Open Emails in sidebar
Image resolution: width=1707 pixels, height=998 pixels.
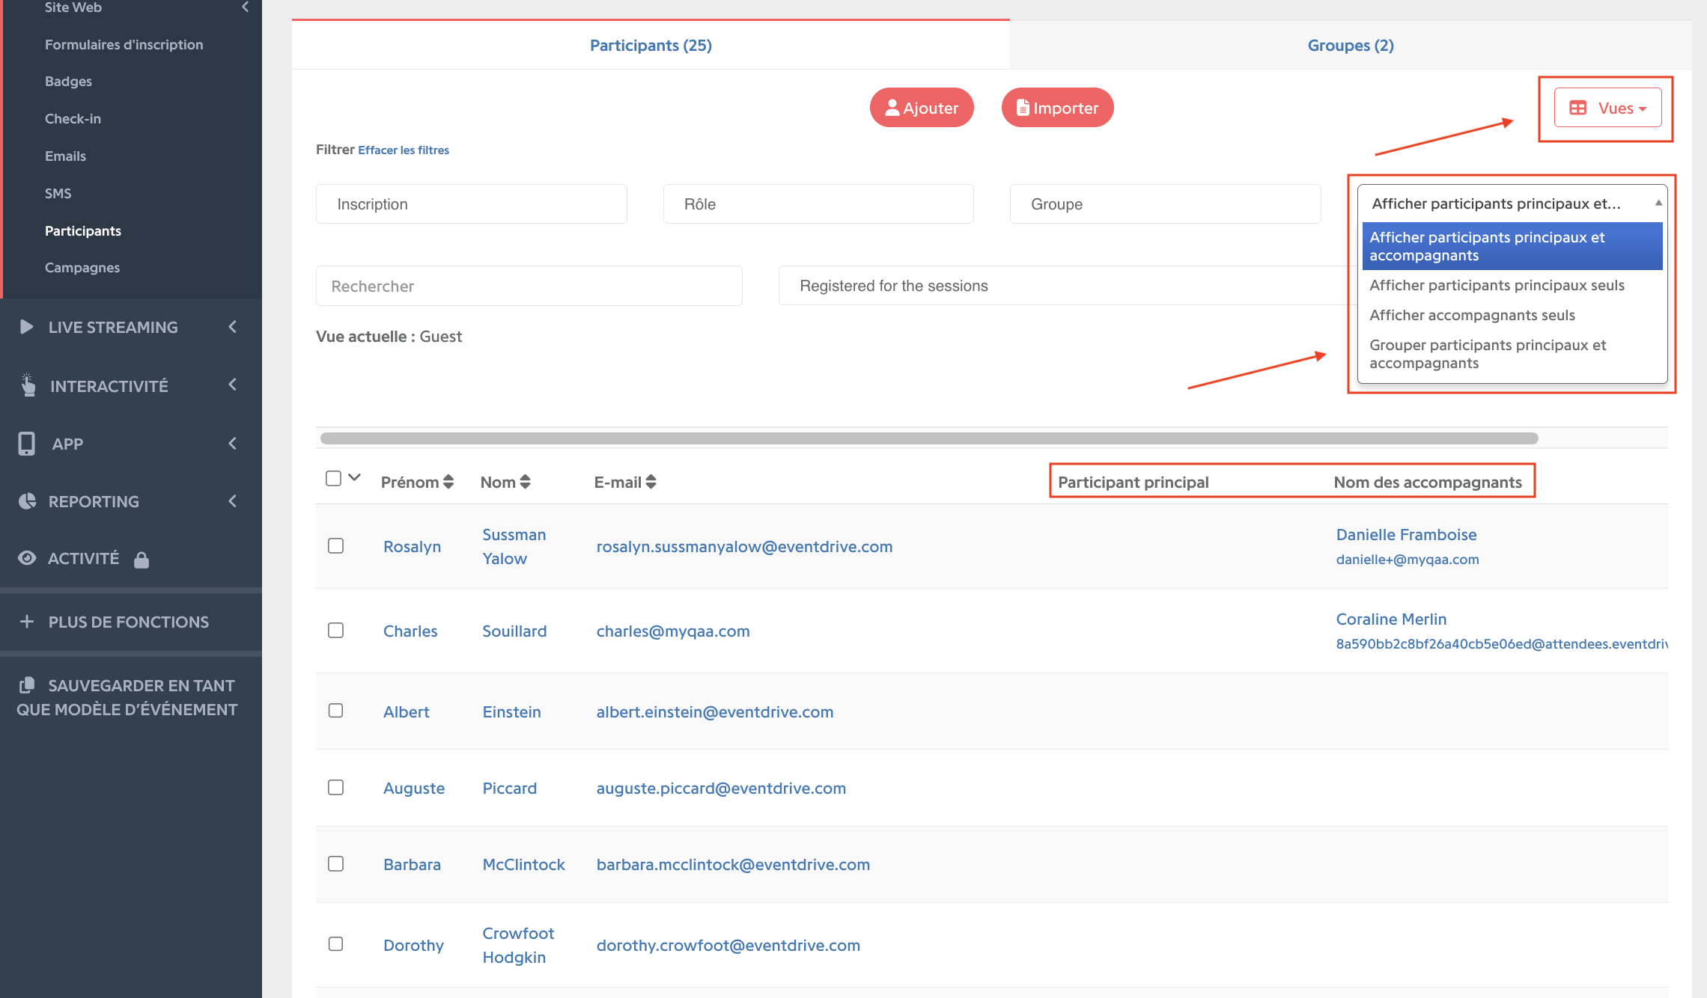coord(65,156)
